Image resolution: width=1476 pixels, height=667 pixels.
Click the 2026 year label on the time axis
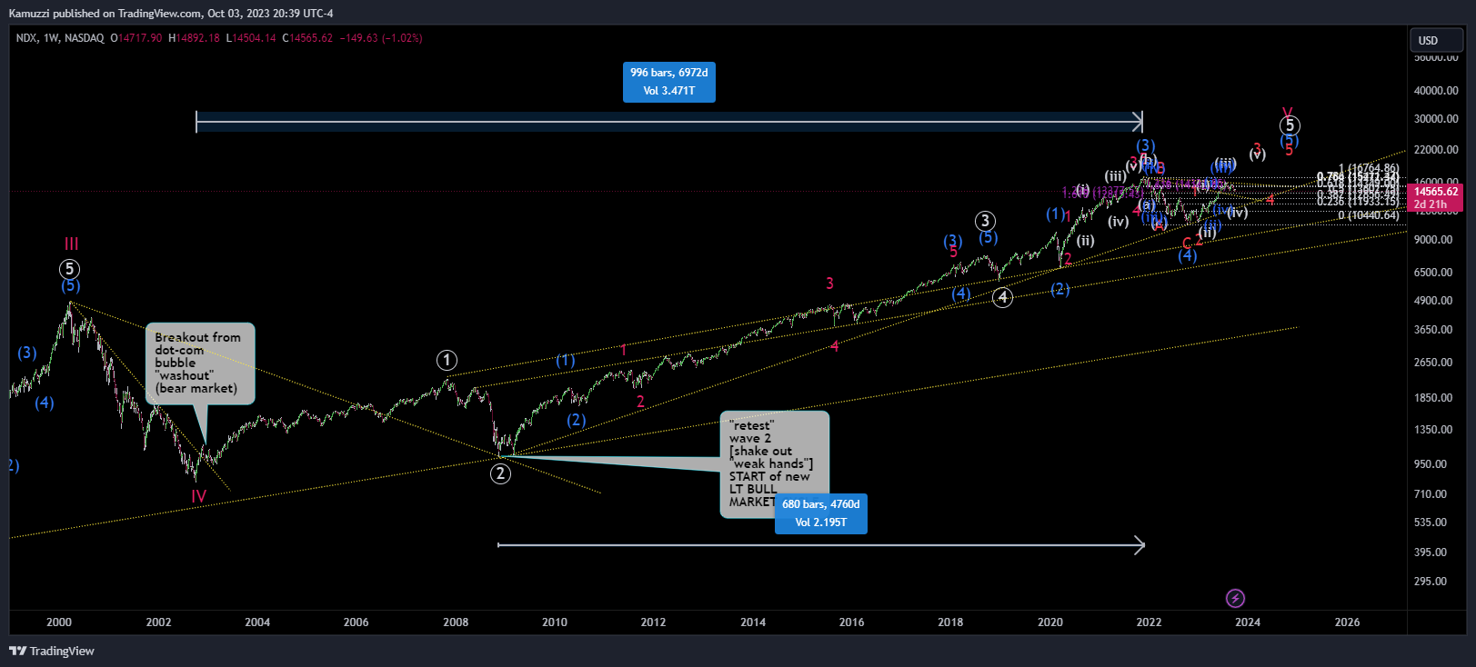pos(1348,622)
